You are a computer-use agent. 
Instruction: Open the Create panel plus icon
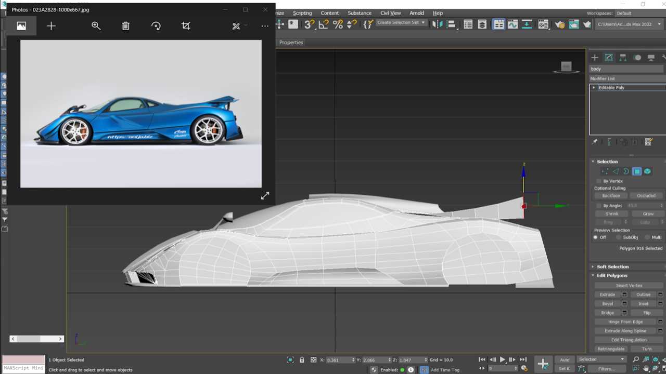point(595,58)
